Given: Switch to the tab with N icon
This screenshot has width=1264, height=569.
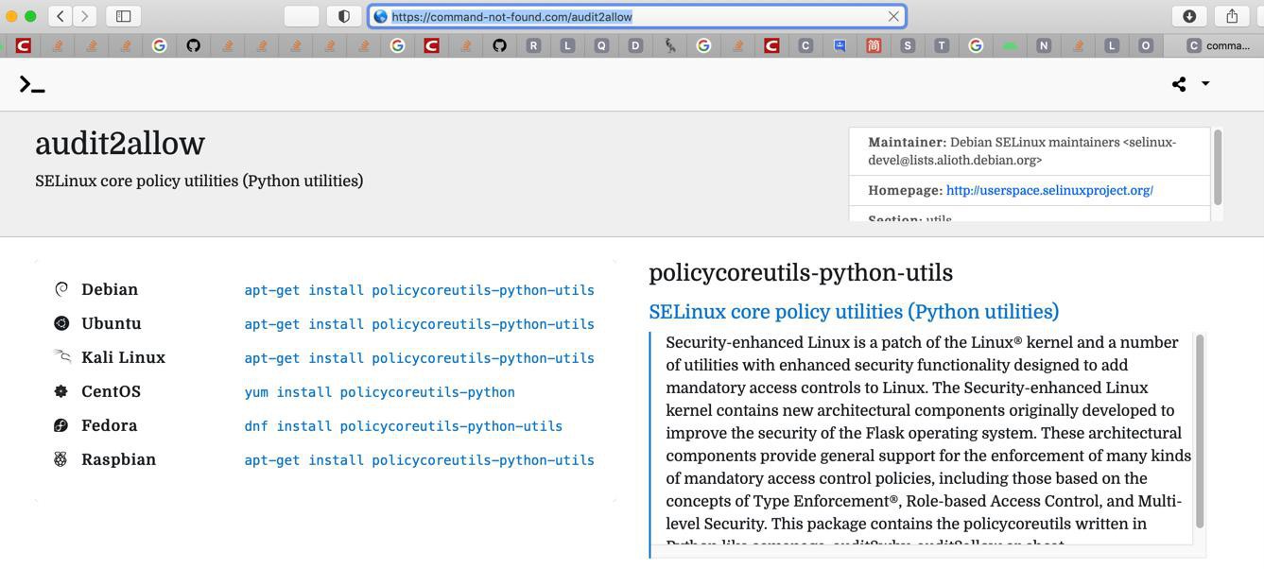Looking at the screenshot, I should click(x=1044, y=45).
